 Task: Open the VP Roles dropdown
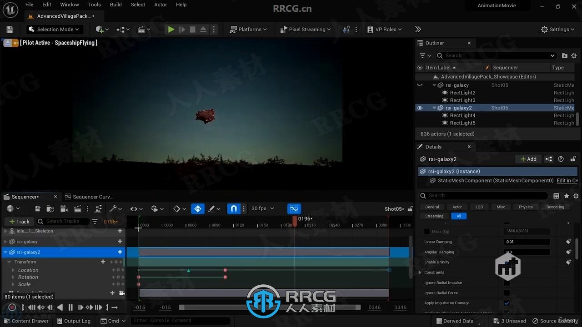click(385, 30)
